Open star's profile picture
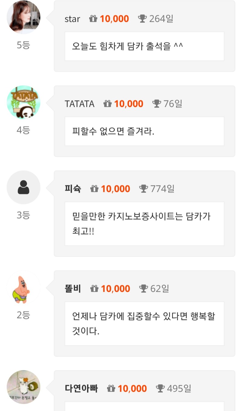242x411 pixels. 24,17
